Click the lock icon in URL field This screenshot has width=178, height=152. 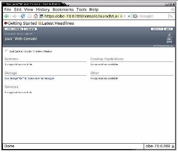click(x=121, y=16)
